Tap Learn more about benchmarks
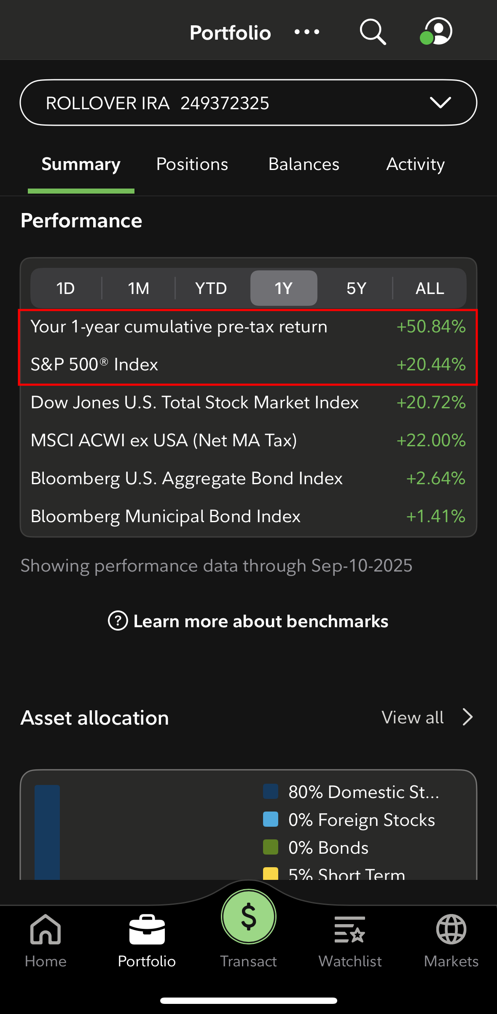Image resolution: width=497 pixels, height=1014 pixels. point(248,621)
